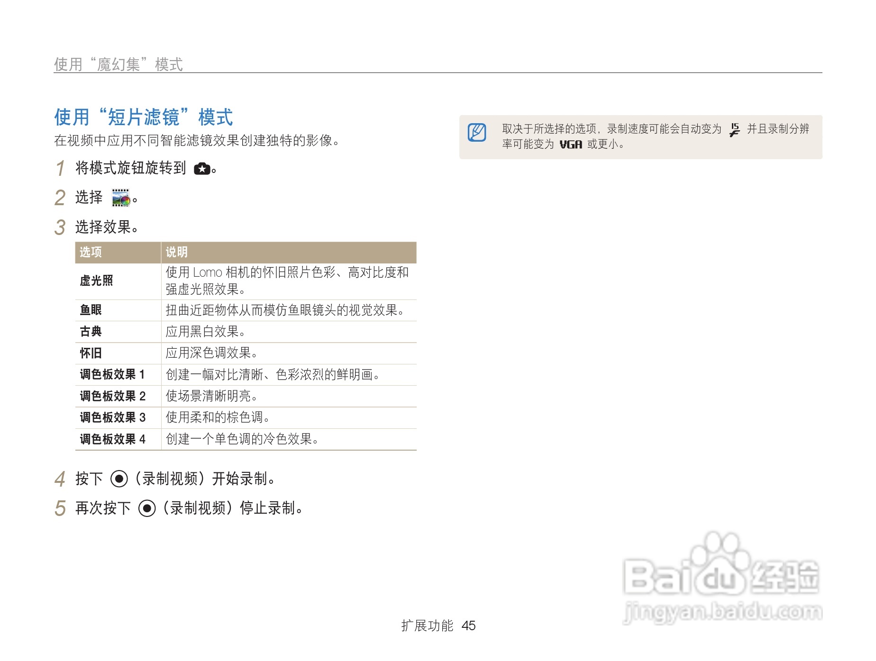The height and width of the screenshot is (661, 876).
Task: Click the record video button icon in step 4
Action: coord(119,479)
